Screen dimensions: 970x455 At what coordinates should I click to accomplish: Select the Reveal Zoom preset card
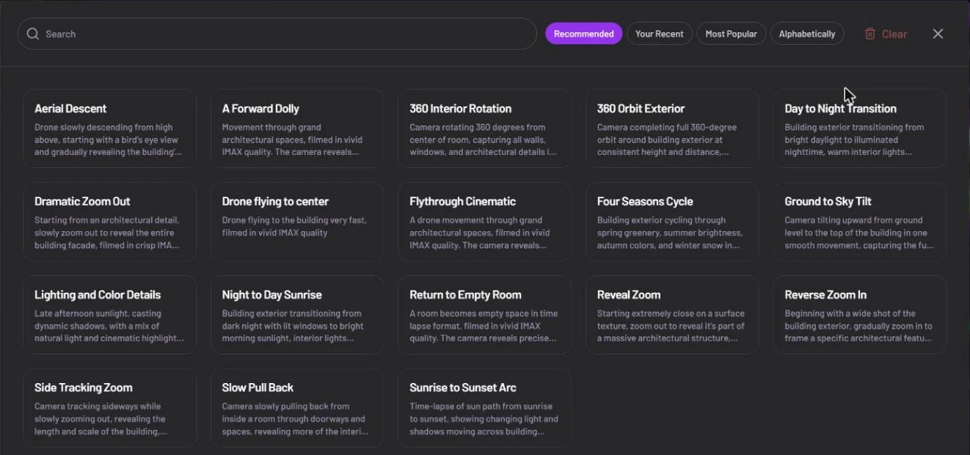click(x=672, y=315)
